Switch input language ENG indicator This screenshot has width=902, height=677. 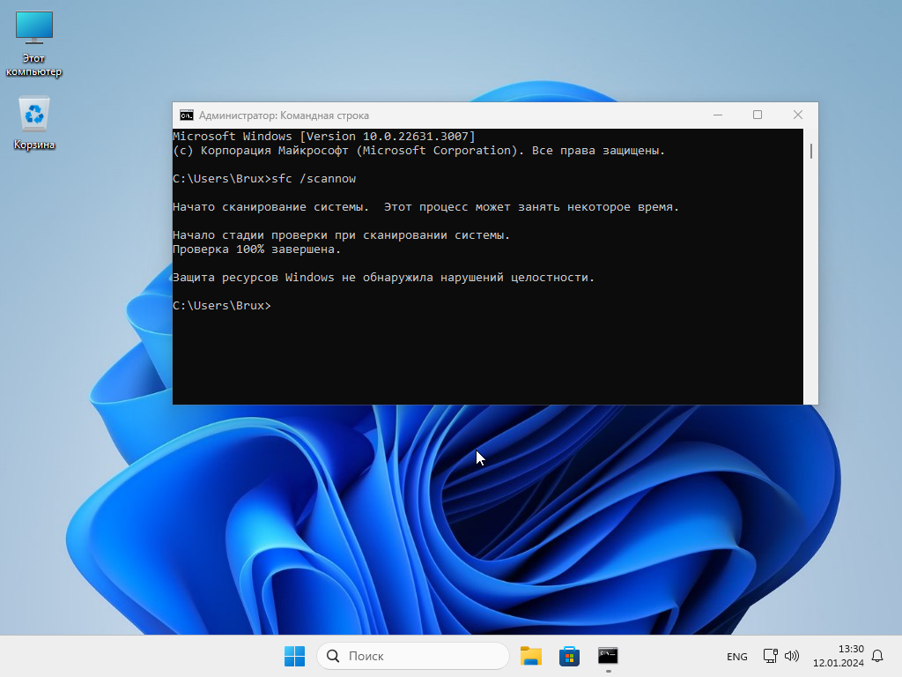point(737,656)
